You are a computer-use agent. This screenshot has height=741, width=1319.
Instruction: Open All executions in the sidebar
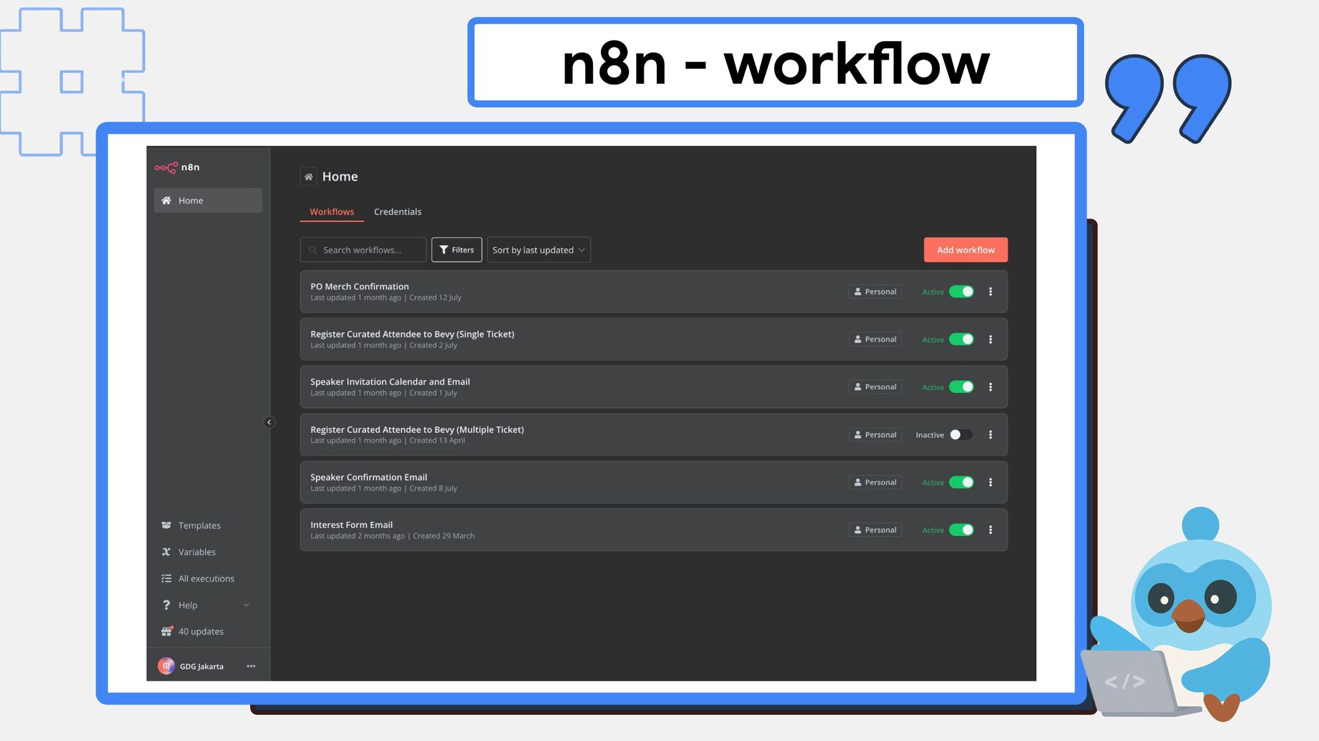[206, 579]
